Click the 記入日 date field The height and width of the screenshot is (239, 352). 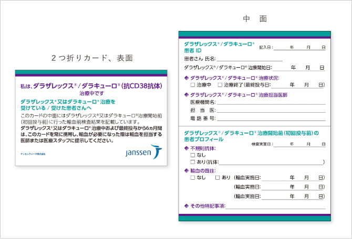[299, 48]
